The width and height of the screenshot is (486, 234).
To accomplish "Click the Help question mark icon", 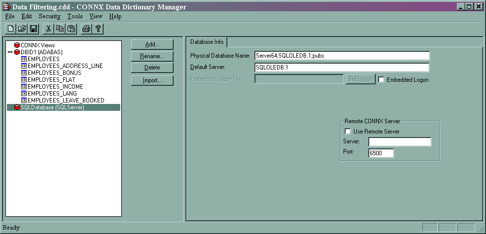I will tap(98, 29).
